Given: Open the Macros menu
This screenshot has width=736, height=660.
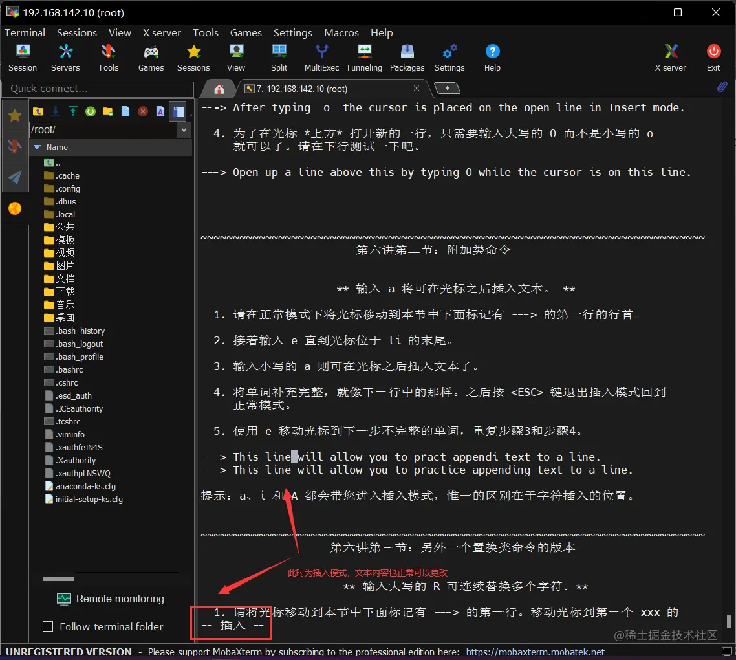Looking at the screenshot, I should coord(341,33).
